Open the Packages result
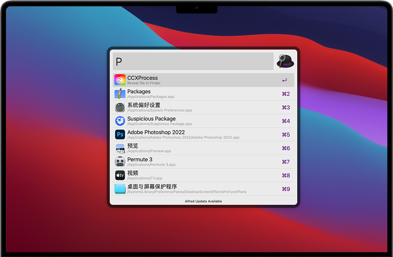The width and height of the screenshot is (393, 257). click(x=203, y=94)
